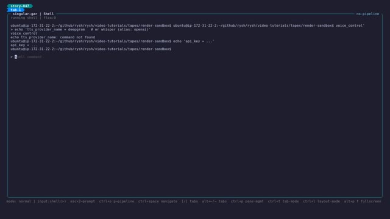Click the 'api_key = ...' output line
Image resolution: width=390 pixels, height=219 pixels.
(x=24, y=45)
